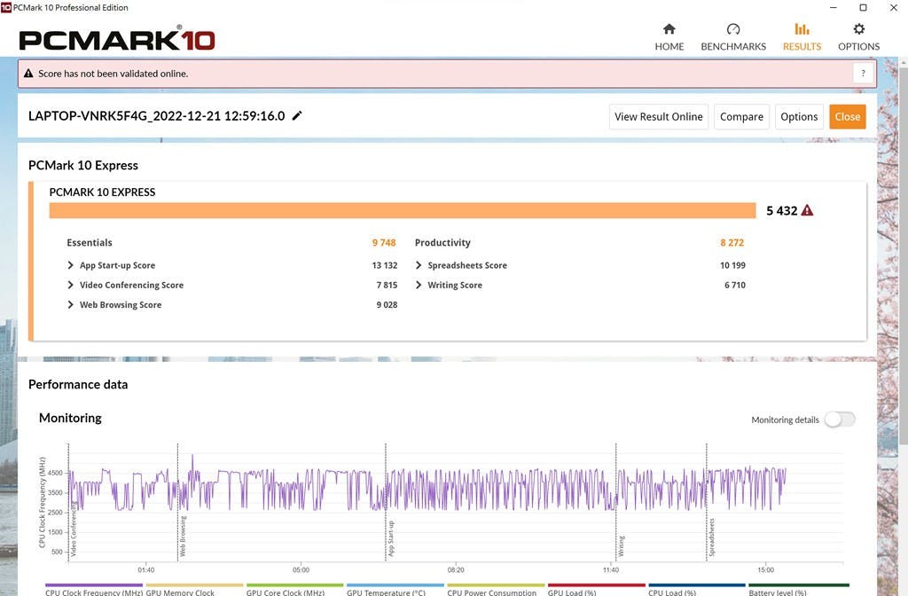Expand the App Start-up Score row
This screenshot has height=596, width=908.
click(71, 265)
